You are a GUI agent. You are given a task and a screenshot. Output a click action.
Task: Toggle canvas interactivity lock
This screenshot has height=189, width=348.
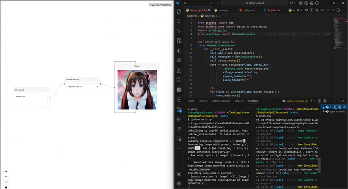(x=6, y=187)
